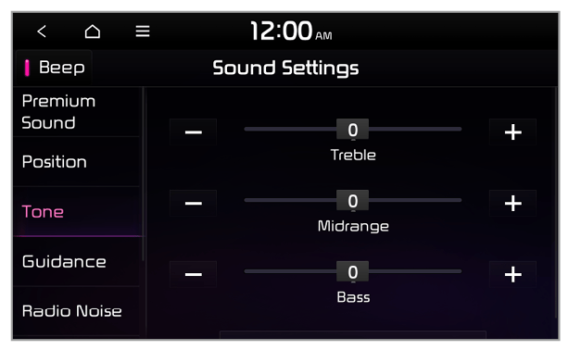This screenshot has width=569, height=350.
Task: Increase Bass with the plus button
Action: (512, 274)
